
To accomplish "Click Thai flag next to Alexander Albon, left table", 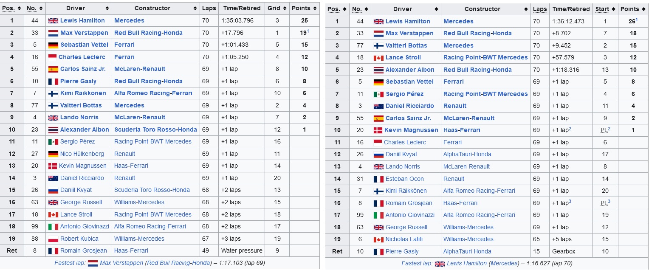I will click(53, 129).
